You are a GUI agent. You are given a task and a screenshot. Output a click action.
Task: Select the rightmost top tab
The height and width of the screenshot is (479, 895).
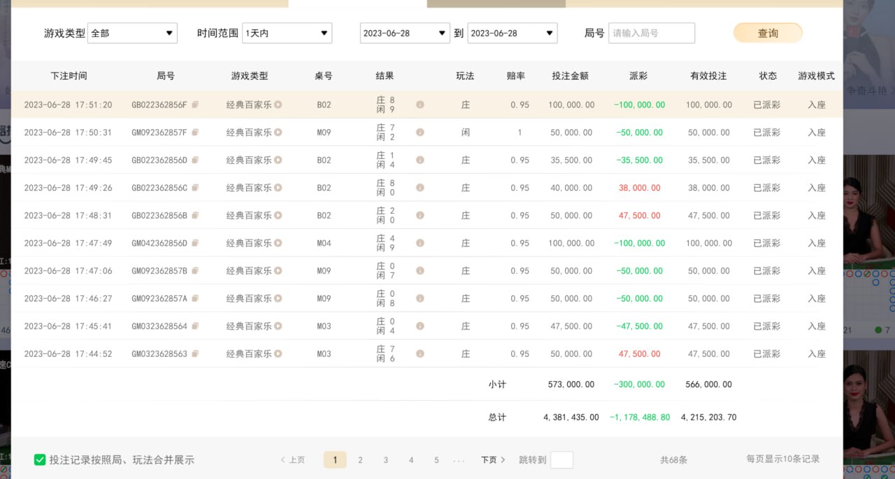496,3
